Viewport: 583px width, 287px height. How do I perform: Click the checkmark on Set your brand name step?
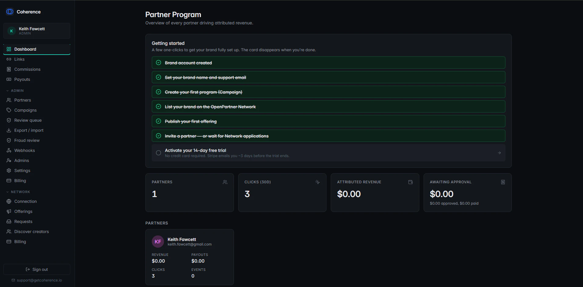click(159, 77)
